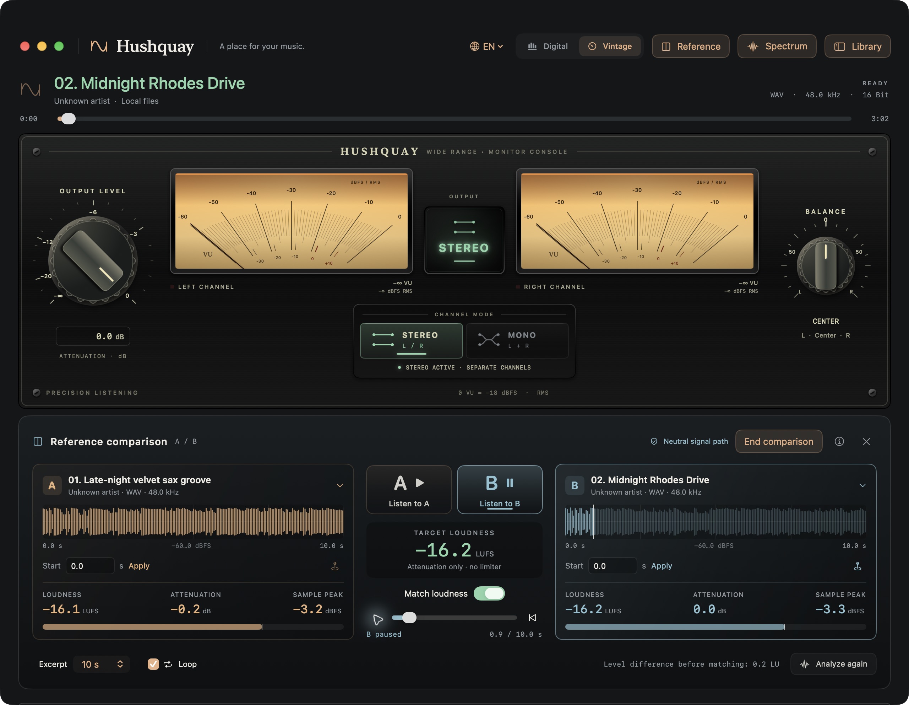Image resolution: width=909 pixels, height=705 pixels.
Task: Click the excerpt position slider handle
Action: (x=409, y=618)
